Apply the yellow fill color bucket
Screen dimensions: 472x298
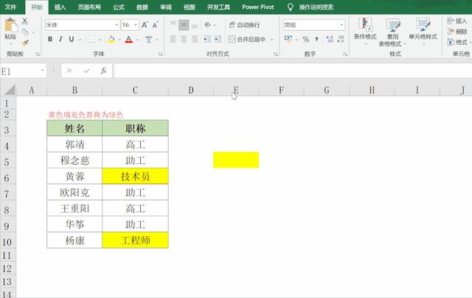(111, 39)
